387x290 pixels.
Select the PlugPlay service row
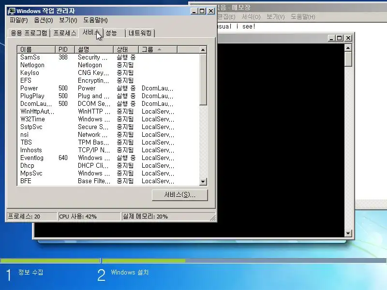(x=108, y=96)
